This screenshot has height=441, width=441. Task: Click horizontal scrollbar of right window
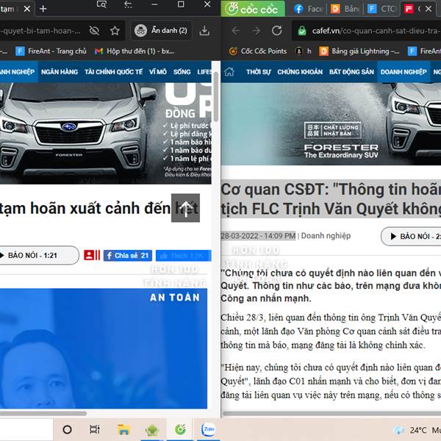[x=332, y=413]
